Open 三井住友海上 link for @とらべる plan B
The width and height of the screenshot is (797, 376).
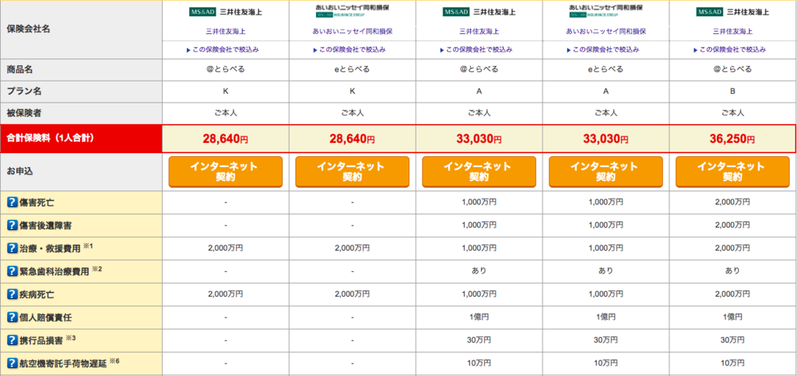pos(733,31)
